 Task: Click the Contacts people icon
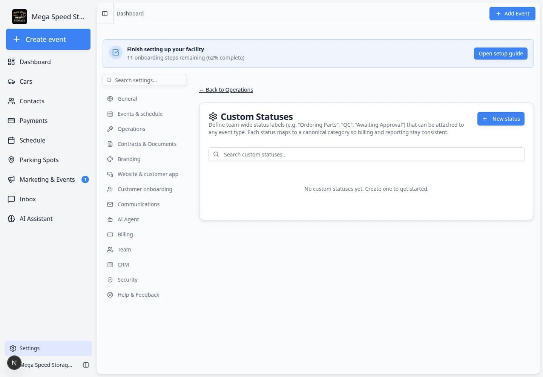11,101
